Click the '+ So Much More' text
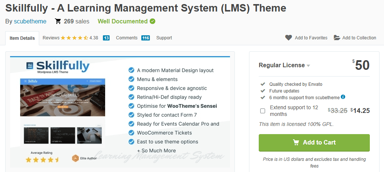The image size is (384, 172). (157, 150)
